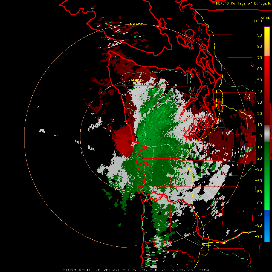Click the yellow-orange band of the velocity color bar
272x272 pixels.
coord(267,42)
